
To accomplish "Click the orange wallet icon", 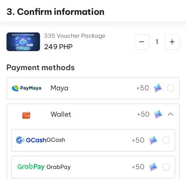I will click(26, 115).
